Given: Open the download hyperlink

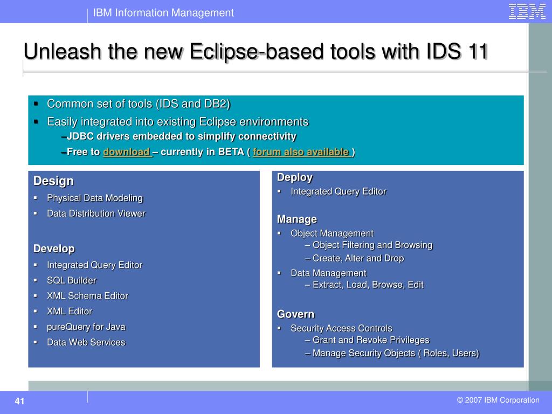Looking at the screenshot, I should click(x=127, y=151).
